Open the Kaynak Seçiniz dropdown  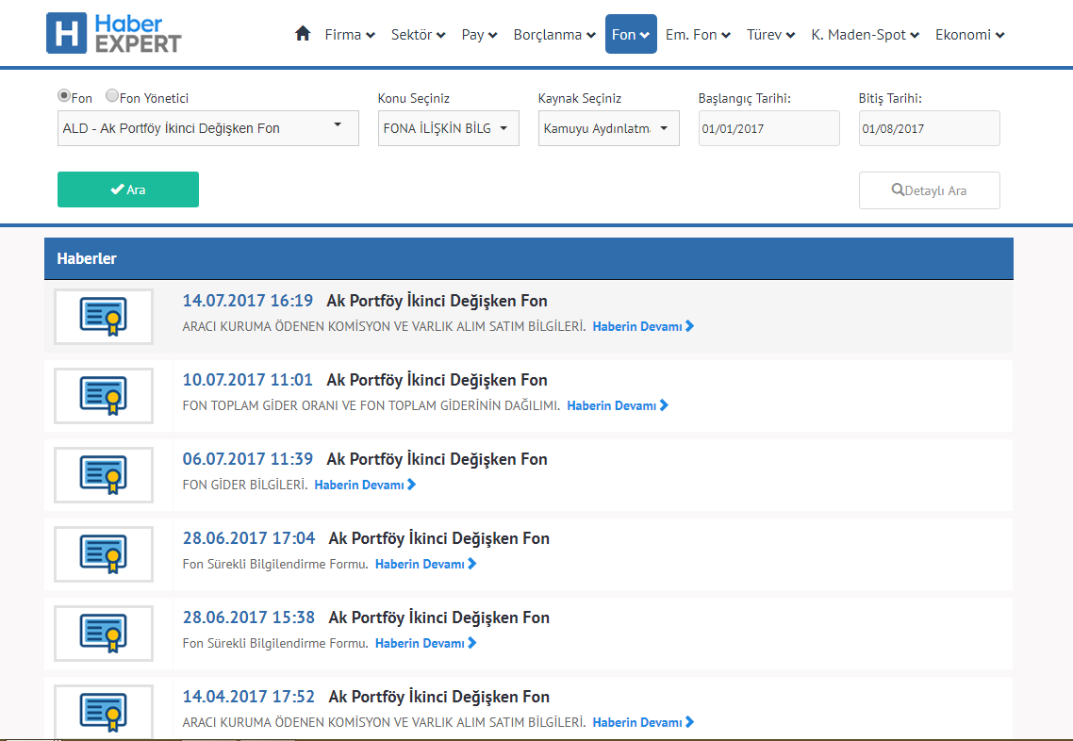(608, 128)
